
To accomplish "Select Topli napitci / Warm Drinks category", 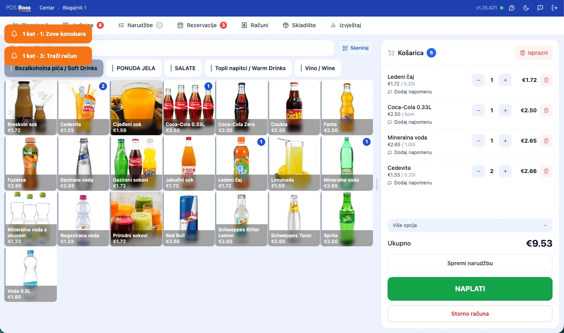I will click(x=248, y=68).
